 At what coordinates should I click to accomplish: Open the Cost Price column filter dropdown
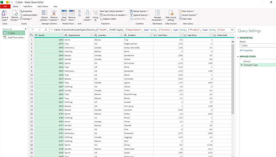coord(181,35)
